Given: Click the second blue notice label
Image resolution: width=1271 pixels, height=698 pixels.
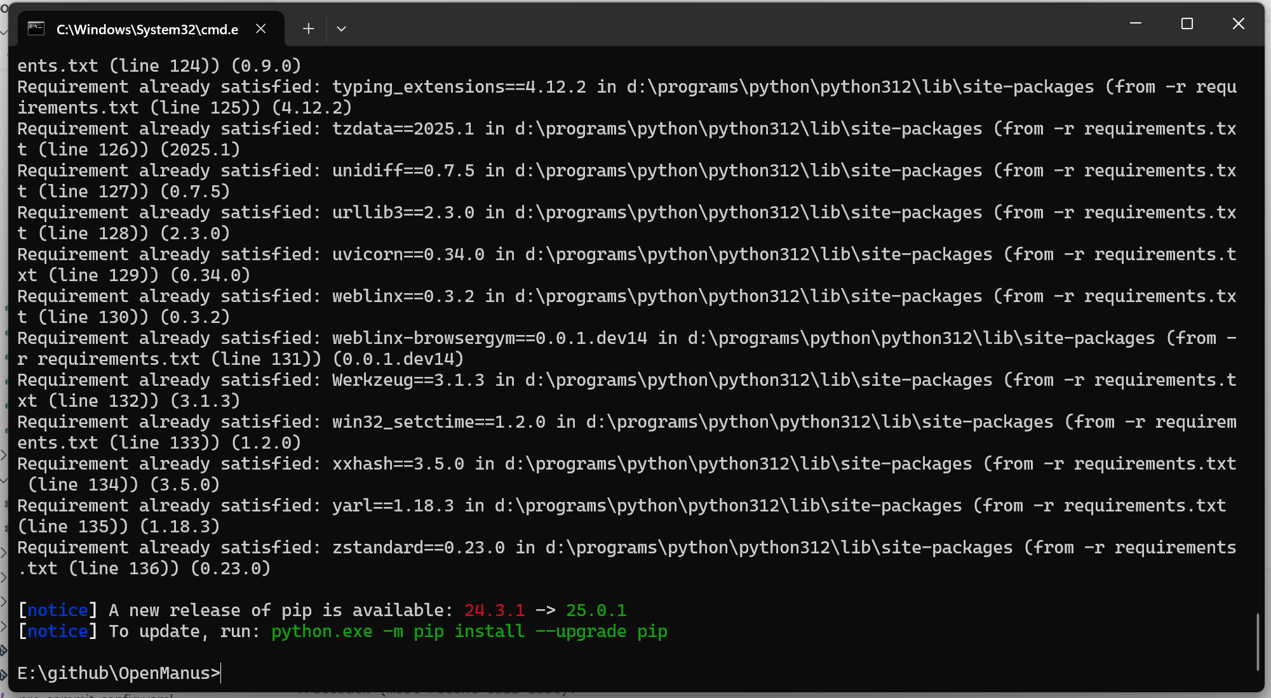Looking at the screenshot, I should click(57, 631).
